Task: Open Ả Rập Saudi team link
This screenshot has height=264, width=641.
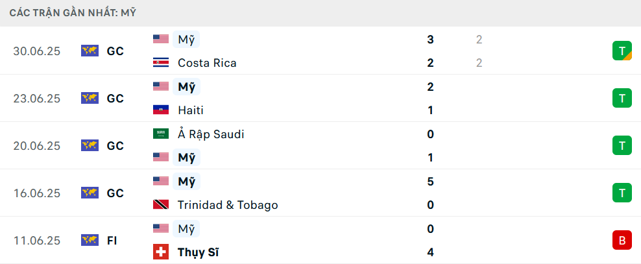Action: click(x=211, y=134)
